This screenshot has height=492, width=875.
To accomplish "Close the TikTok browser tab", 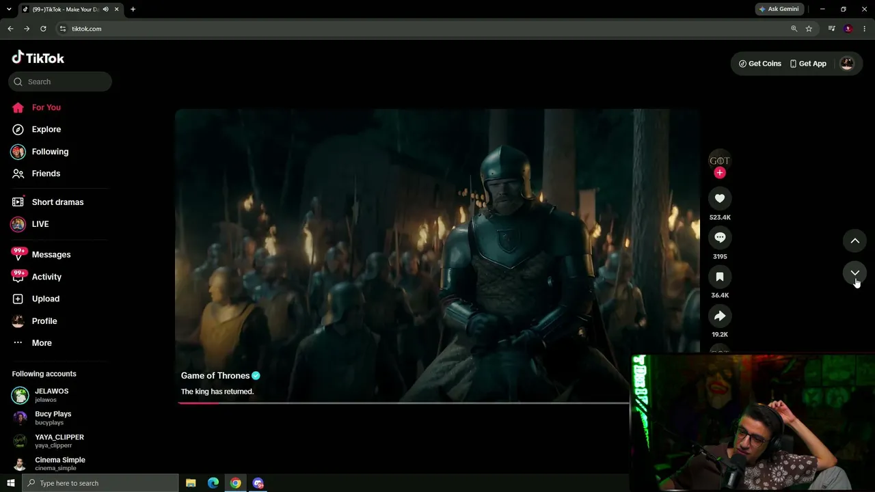I will 117,10.
